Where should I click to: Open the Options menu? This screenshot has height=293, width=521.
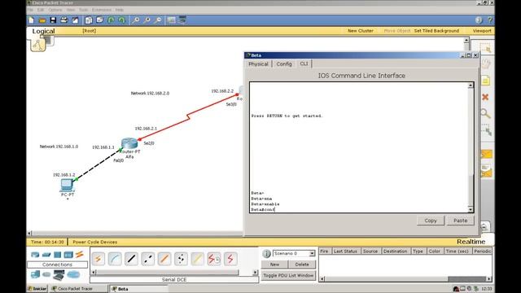55,10
